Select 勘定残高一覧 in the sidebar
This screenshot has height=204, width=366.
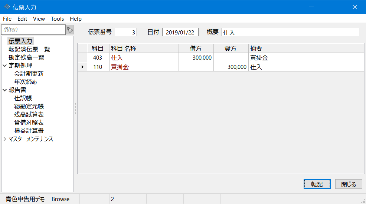(26, 57)
